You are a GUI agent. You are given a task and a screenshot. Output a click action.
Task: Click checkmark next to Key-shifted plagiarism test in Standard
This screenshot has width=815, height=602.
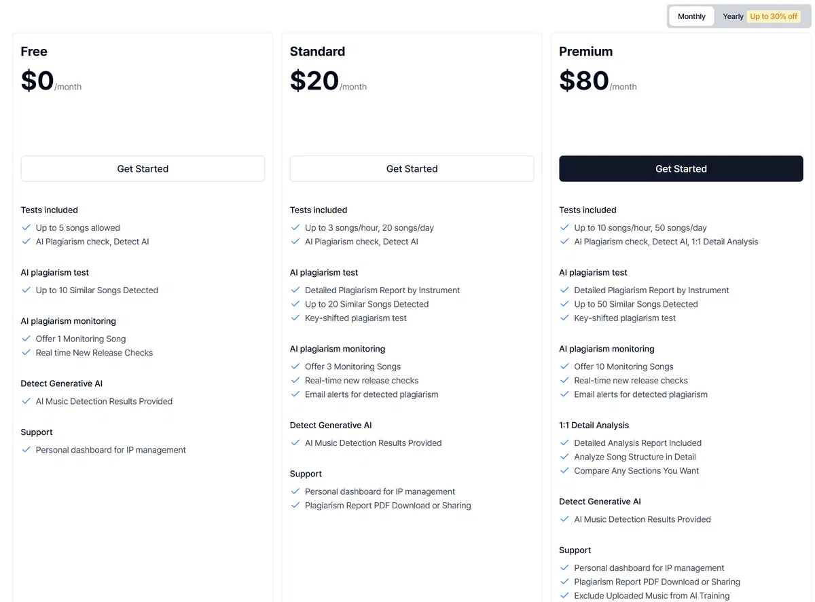[x=295, y=318]
